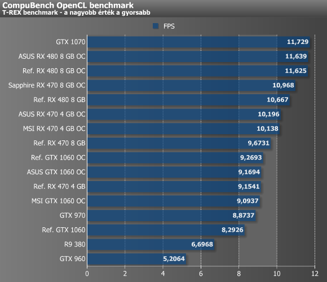Click value 11,639 on the bar
327x282 pixels.
pos(296,56)
